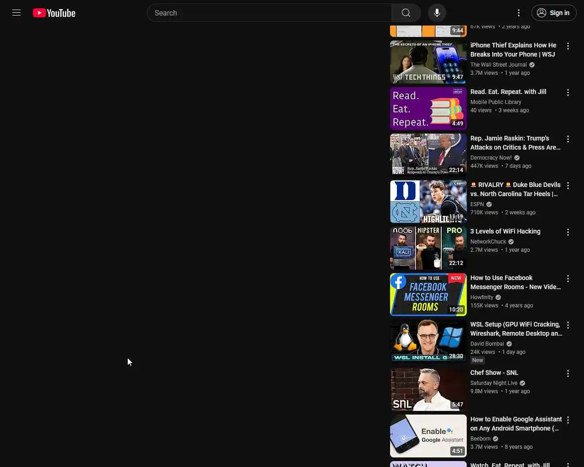Open iPhone Thief Explains video thumbnail
The height and width of the screenshot is (467, 584).
(428, 62)
